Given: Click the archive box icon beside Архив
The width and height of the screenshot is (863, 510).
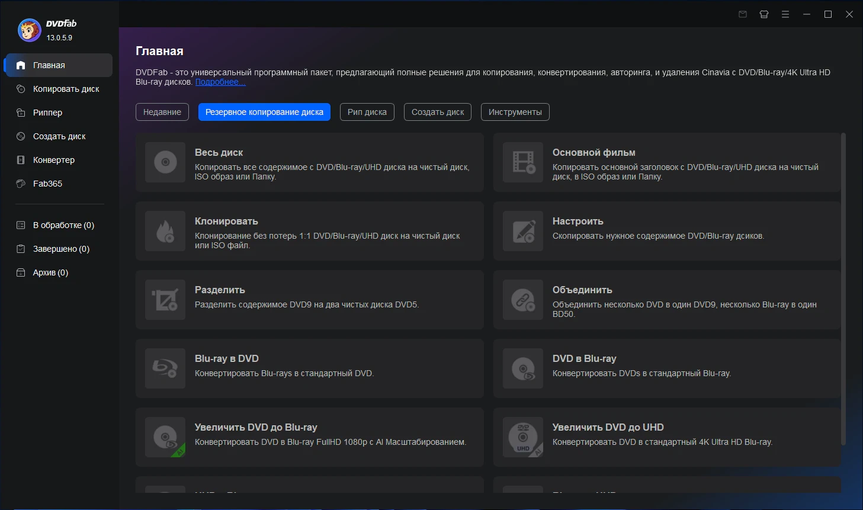Looking at the screenshot, I should point(21,272).
